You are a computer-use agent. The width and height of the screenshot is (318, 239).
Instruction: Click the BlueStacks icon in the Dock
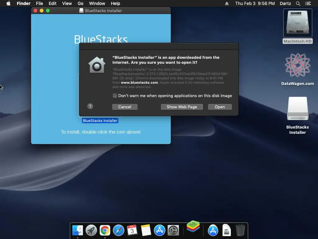coord(193,226)
